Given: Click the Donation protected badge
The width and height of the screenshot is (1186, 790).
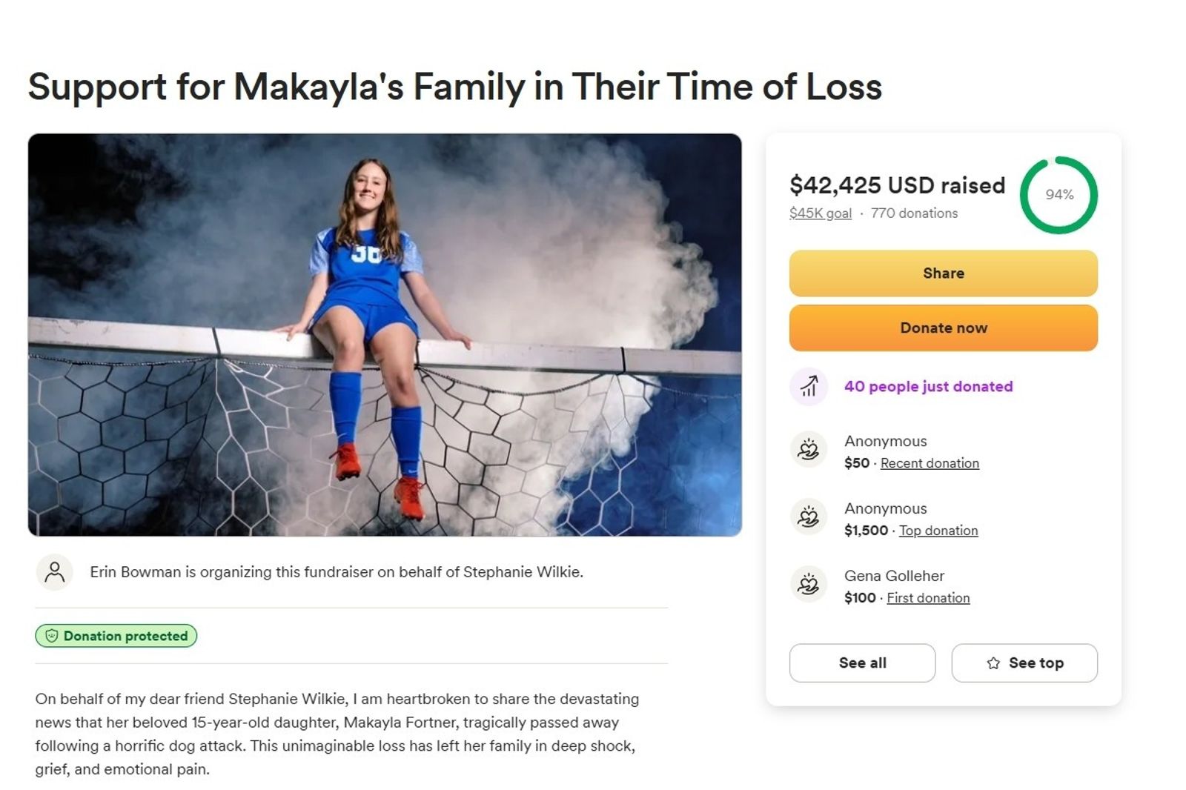Looking at the screenshot, I should (x=116, y=636).
